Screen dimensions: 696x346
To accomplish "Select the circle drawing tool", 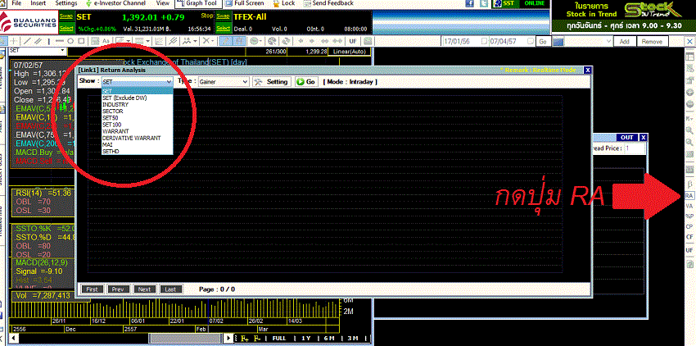I will point(70,41).
